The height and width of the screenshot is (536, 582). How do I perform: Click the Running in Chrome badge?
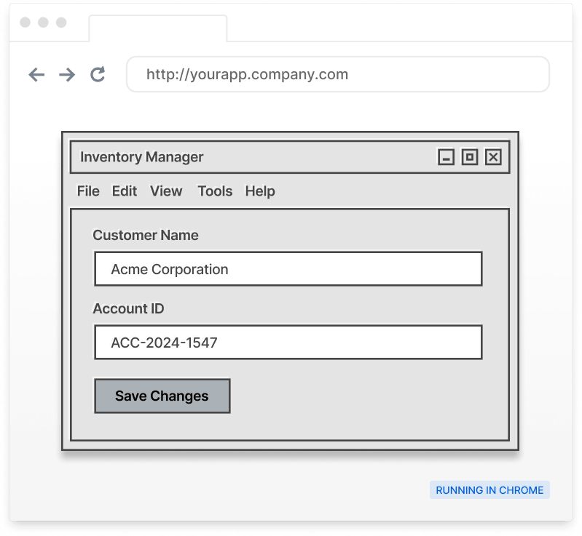point(489,490)
